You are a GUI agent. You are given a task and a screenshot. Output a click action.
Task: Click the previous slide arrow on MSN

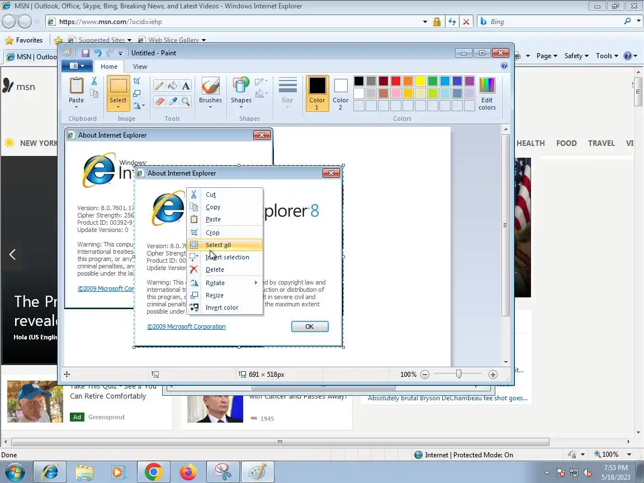point(12,255)
